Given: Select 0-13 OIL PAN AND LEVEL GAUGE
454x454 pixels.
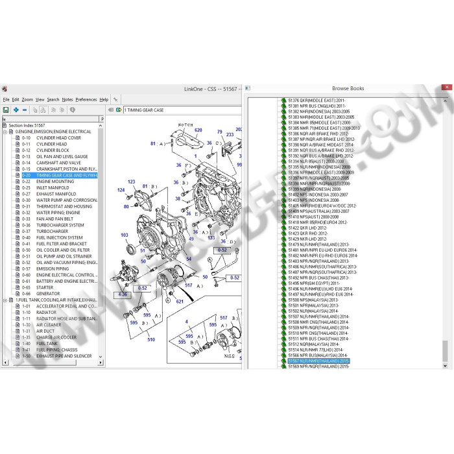Looking at the screenshot, I should 54,157.
